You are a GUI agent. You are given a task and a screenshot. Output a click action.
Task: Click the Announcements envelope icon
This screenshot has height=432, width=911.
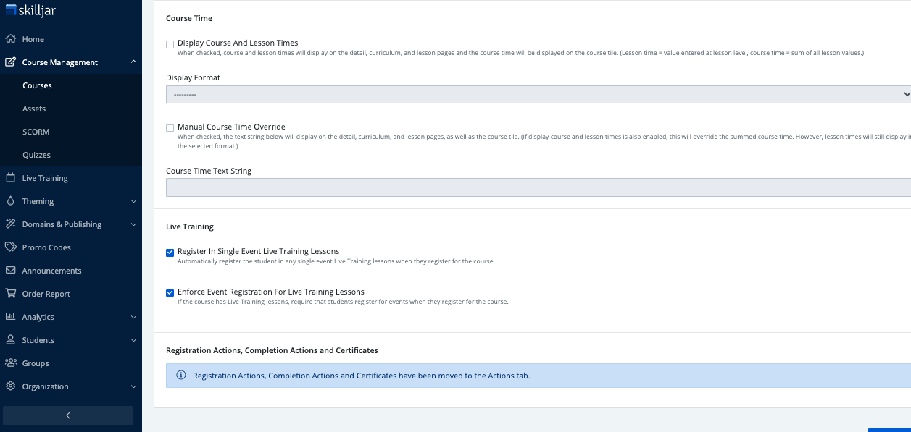click(10, 271)
